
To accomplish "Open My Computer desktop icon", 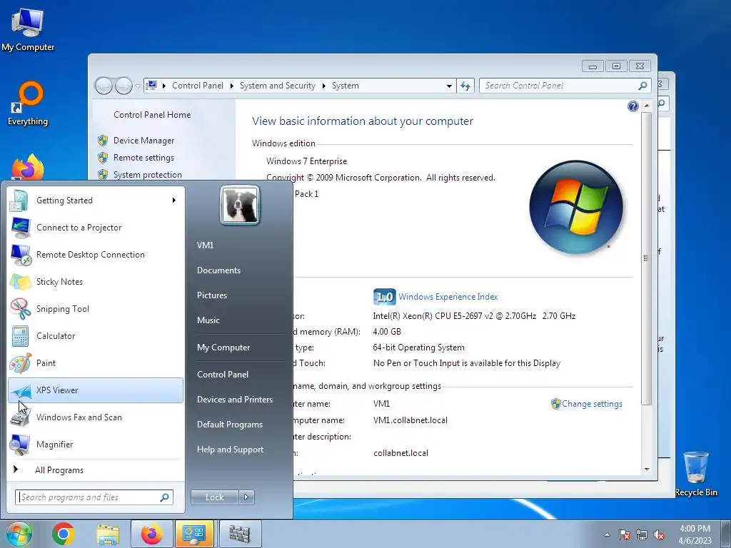I will [28, 29].
